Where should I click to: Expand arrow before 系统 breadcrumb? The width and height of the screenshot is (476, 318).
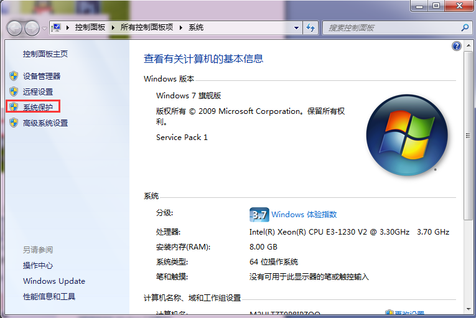tap(181, 27)
